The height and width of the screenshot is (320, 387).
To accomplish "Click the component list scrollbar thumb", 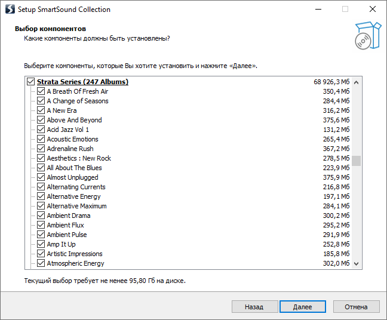I will pos(356,161).
